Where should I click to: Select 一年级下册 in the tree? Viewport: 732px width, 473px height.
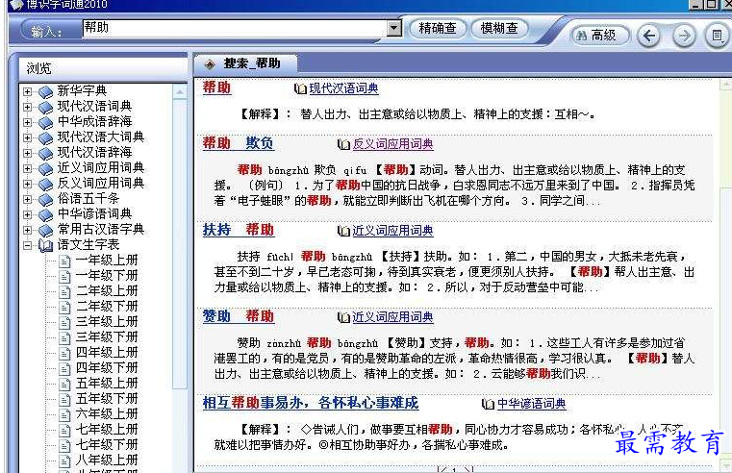[107, 276]
